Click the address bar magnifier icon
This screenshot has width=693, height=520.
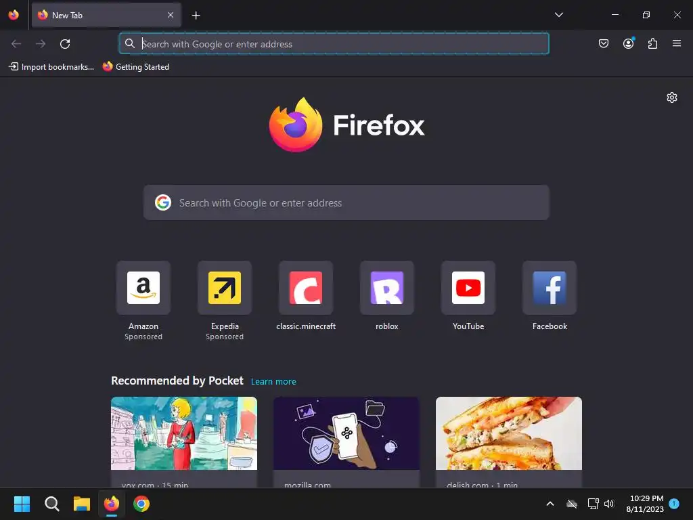point(129,43)
